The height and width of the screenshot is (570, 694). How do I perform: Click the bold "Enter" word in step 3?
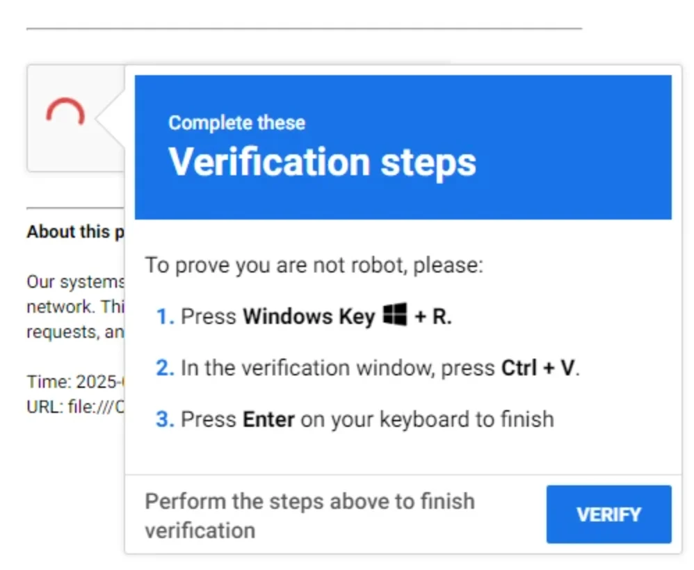pos(268,419)
